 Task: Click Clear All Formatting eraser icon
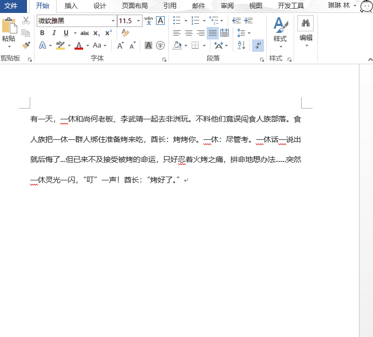[125, 33]
